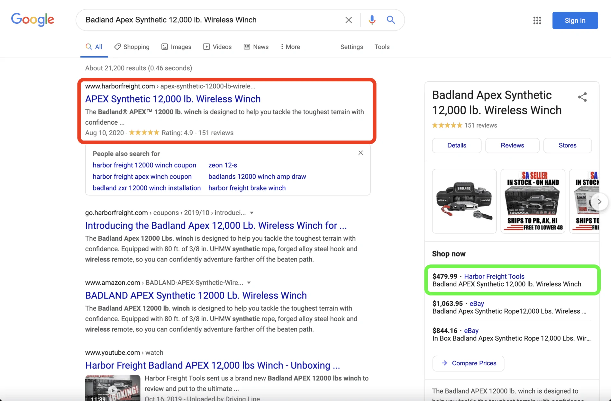Click the blue search magnifier icon
The height and width of the screenshot is (401, 611).
pos(391,20)
